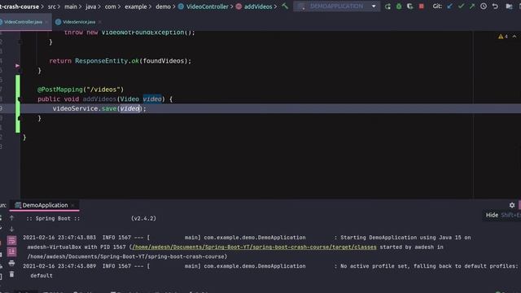
Task: Click the 'default' profile line in console
Action: pyautogui.click(x=42, y=276)
